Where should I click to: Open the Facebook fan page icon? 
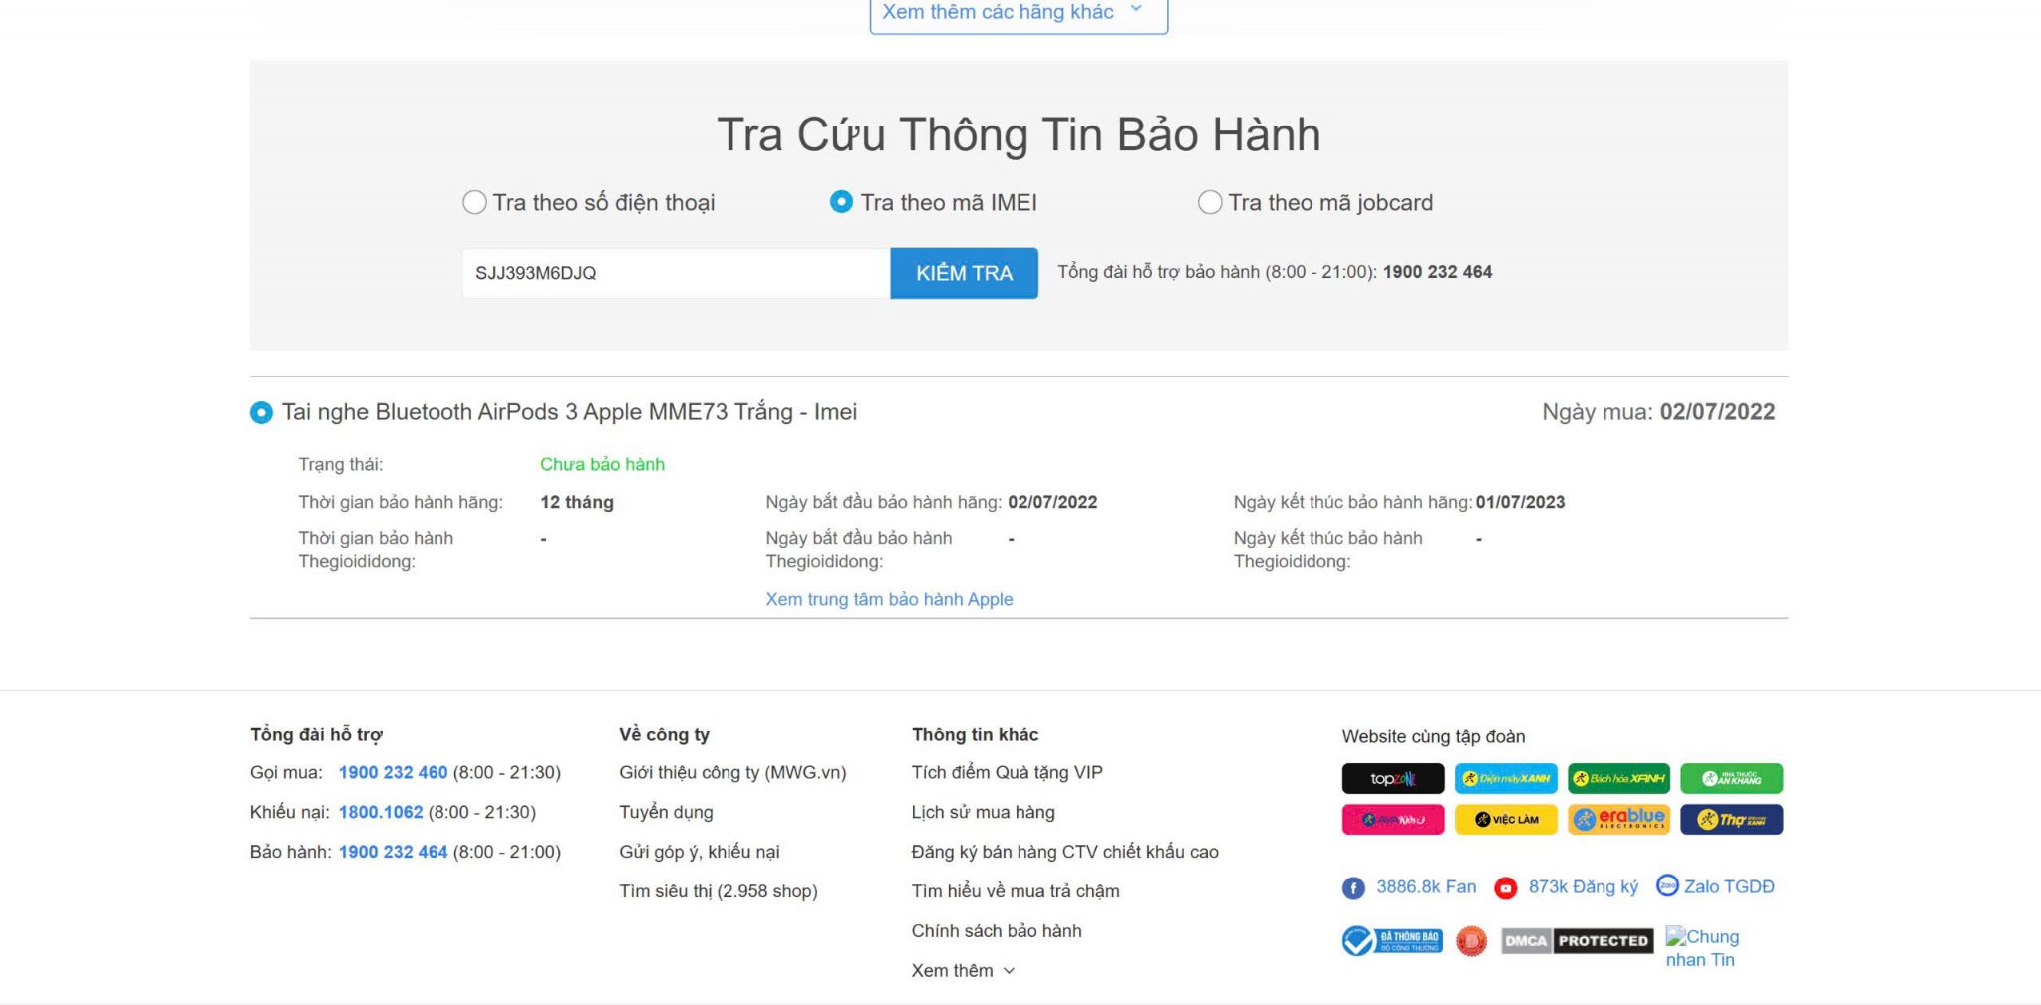point(1353,887)
